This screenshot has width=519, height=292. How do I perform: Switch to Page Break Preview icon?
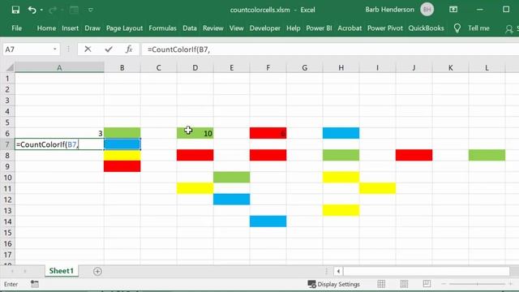tap(427, 284)
